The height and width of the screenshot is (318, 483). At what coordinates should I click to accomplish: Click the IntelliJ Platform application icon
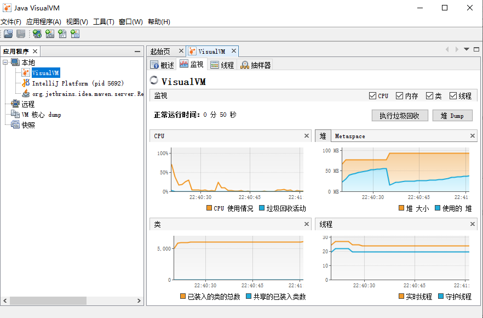pyautogui.click(x=26, y=83)
